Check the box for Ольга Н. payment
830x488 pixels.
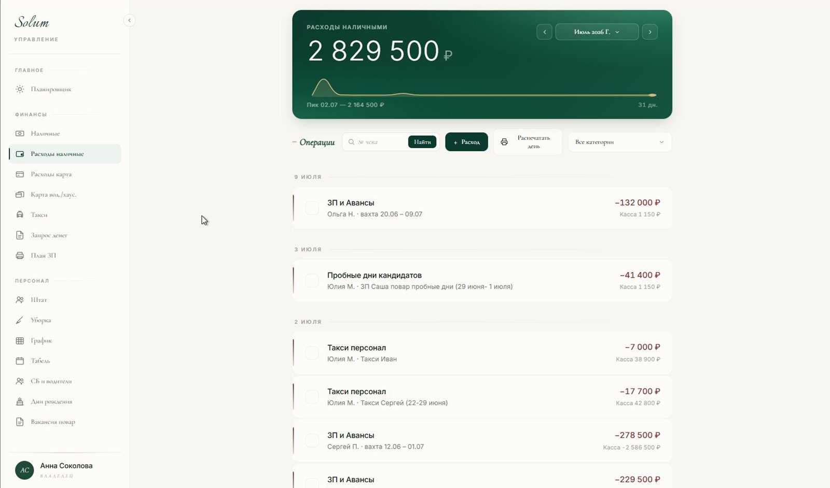click(312, 208)
